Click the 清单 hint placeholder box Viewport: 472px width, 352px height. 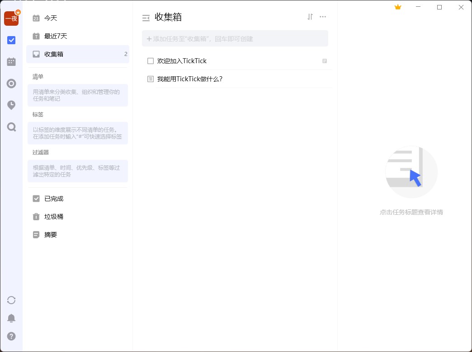pos(78,95)
